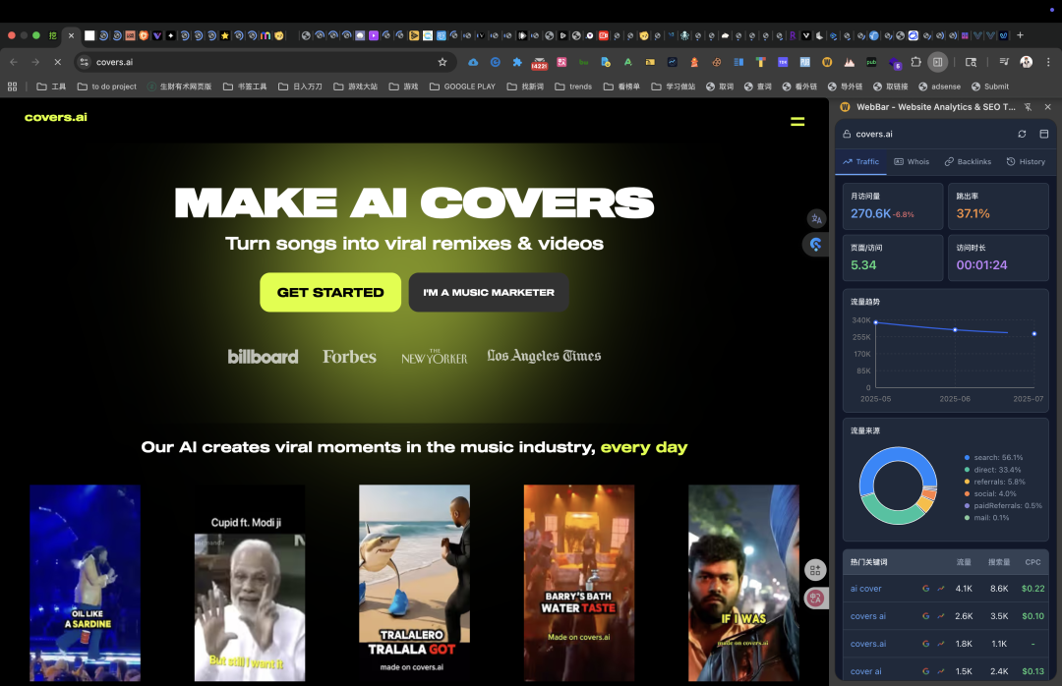Click the '取词' bookmarklet
This screenshot has height=686, width=1062.
[720, 86]
